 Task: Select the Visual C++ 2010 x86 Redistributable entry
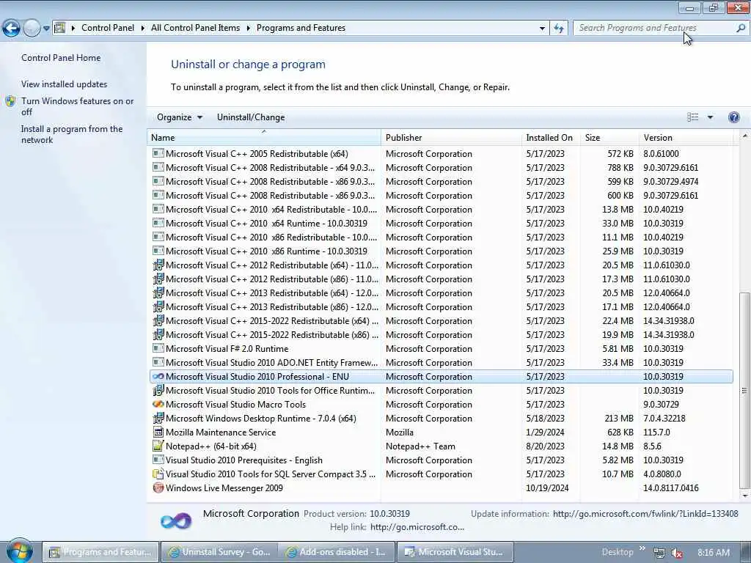[441, 237]
